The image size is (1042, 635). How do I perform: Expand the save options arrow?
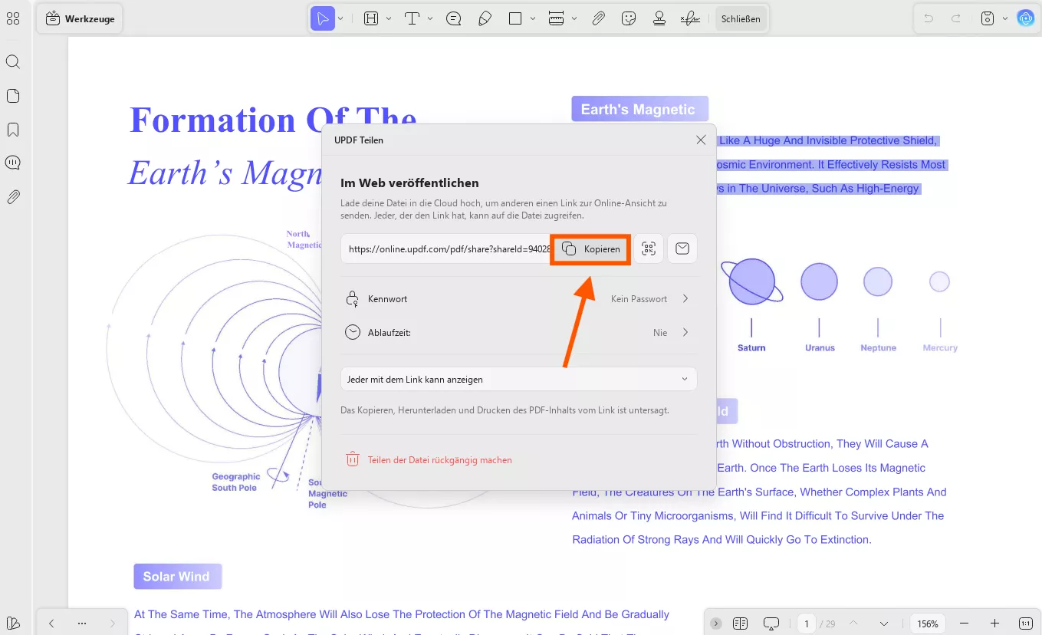click(1005, 18)
